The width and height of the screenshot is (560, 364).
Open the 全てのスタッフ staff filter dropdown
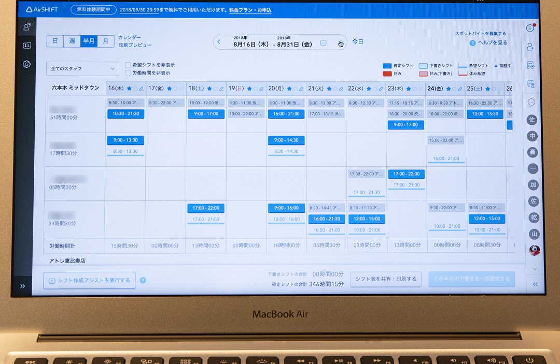(82, 69)
